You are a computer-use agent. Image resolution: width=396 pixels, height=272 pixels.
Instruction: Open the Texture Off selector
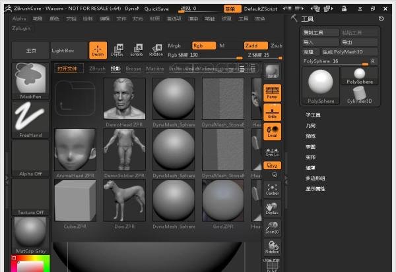coord(30,197)
